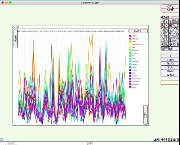The height and width of the screenshot is (145, 180).
Task: Click the "toulouse" legend label
Action: pos(135,84)
